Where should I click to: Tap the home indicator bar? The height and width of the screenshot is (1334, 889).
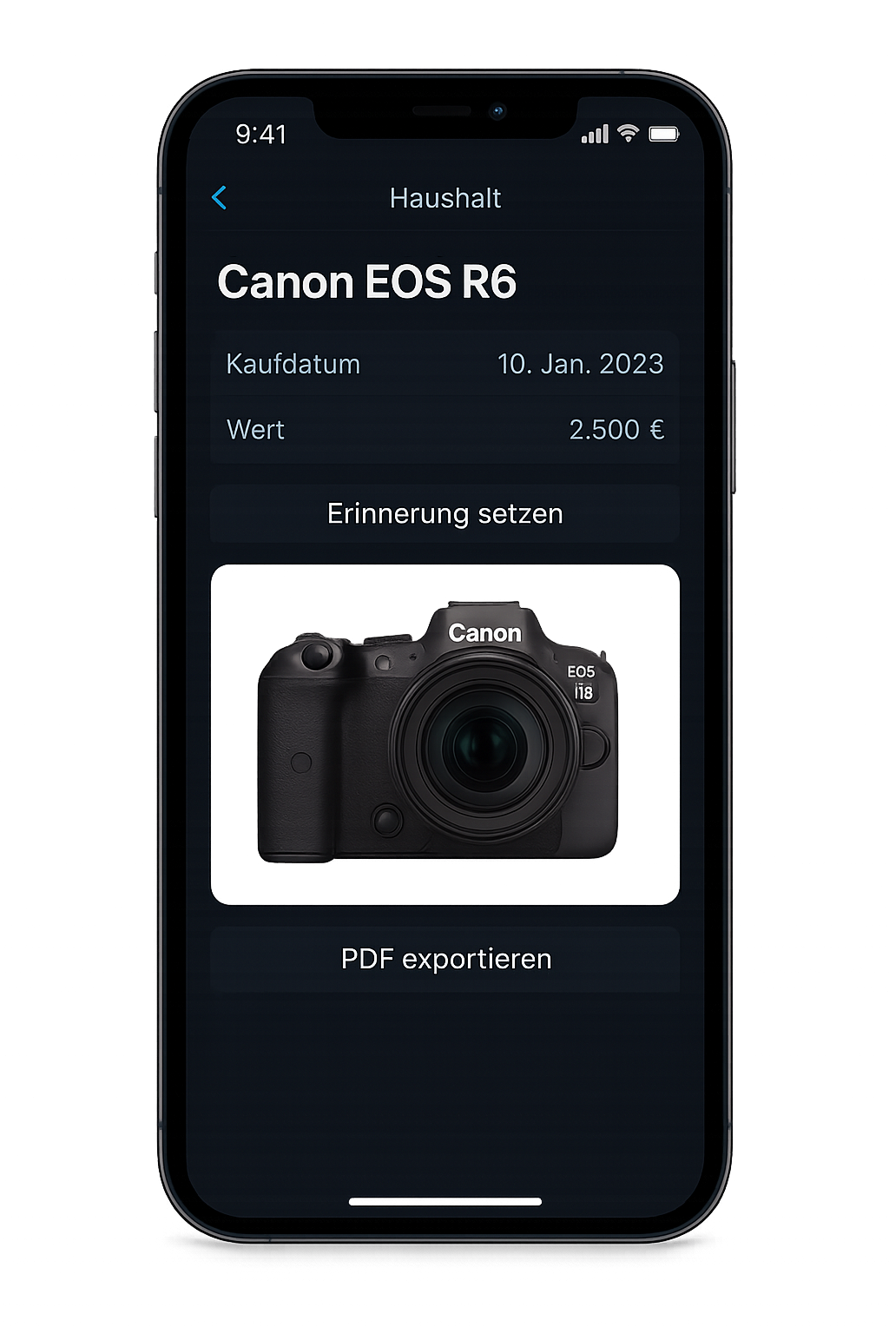point(444,1202)
